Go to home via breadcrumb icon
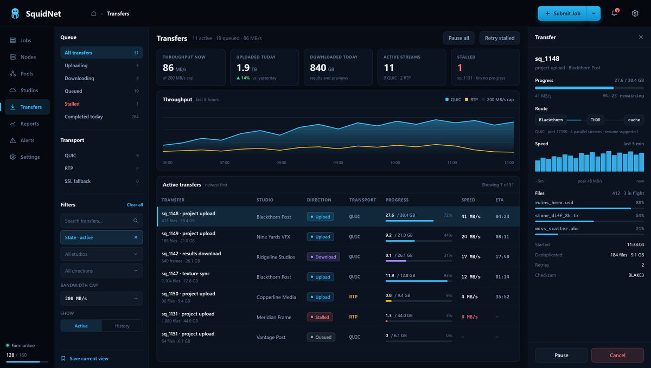 [93, 14]
